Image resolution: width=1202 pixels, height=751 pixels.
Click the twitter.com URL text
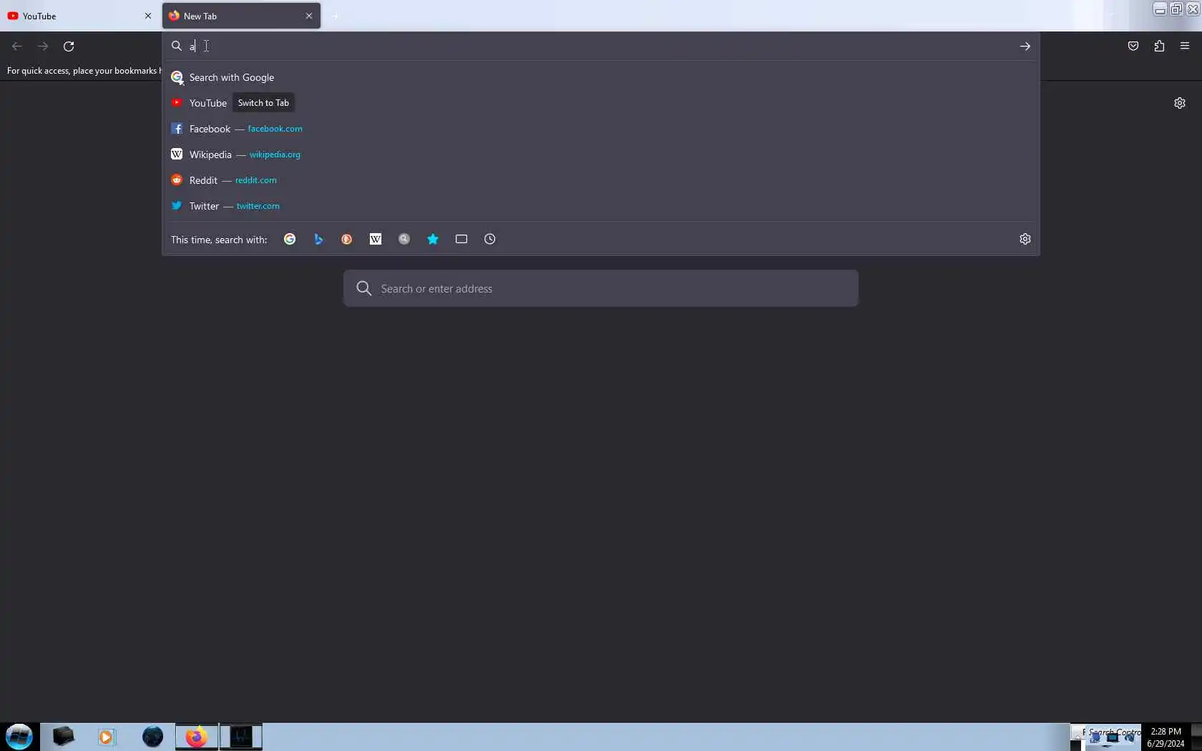click(258, 206)
